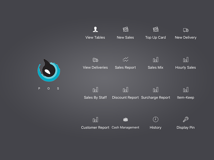Click the Sales Report label

coord(125,68)
